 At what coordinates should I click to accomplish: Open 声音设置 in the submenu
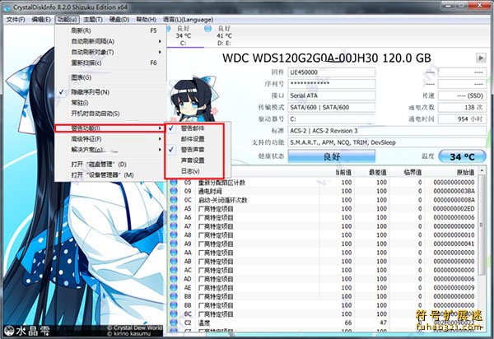(x=194, y=160)
